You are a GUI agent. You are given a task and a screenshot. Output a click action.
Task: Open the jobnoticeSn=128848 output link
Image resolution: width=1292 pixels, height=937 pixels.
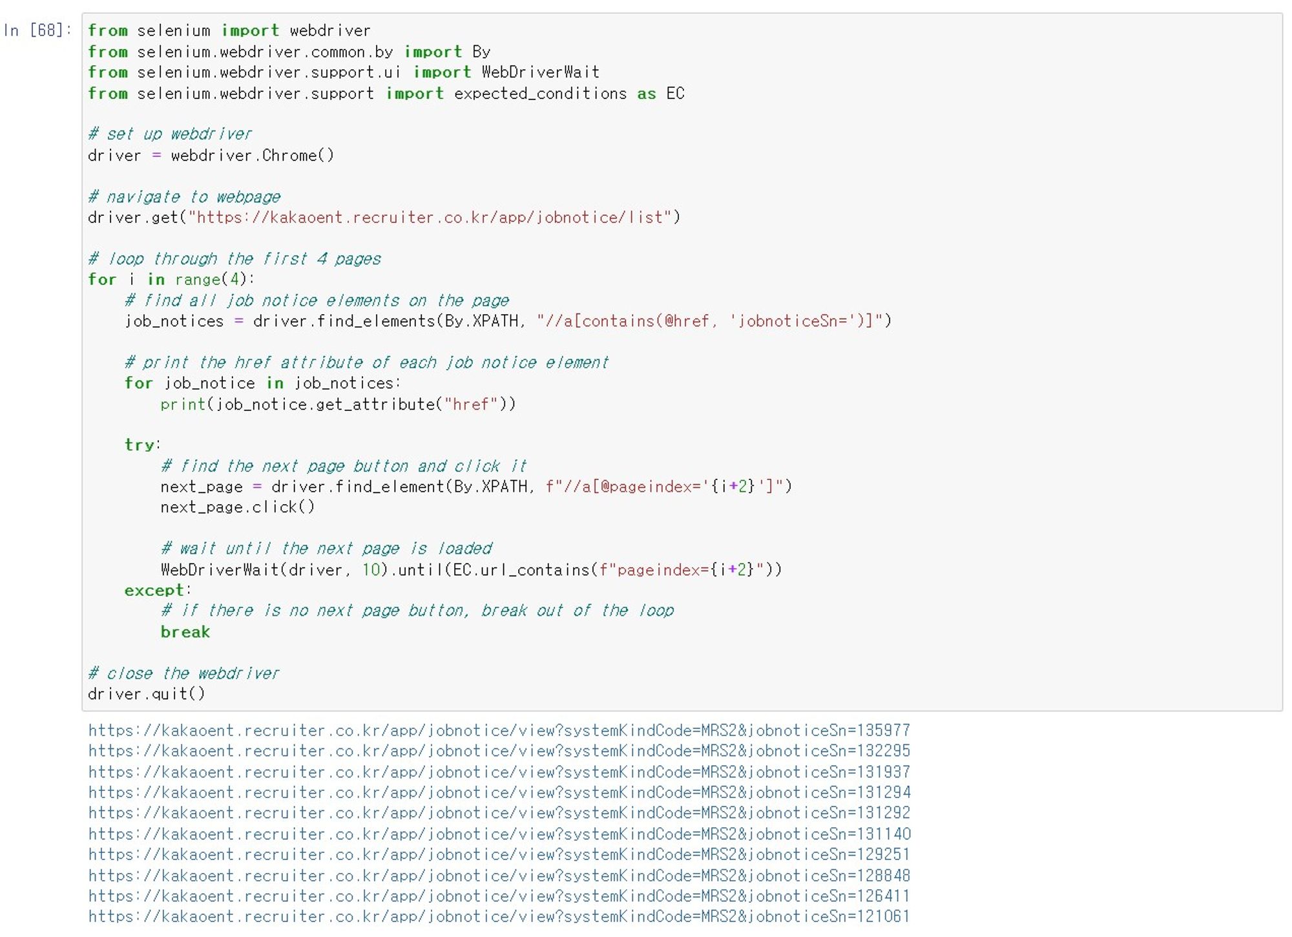[499, 876]
